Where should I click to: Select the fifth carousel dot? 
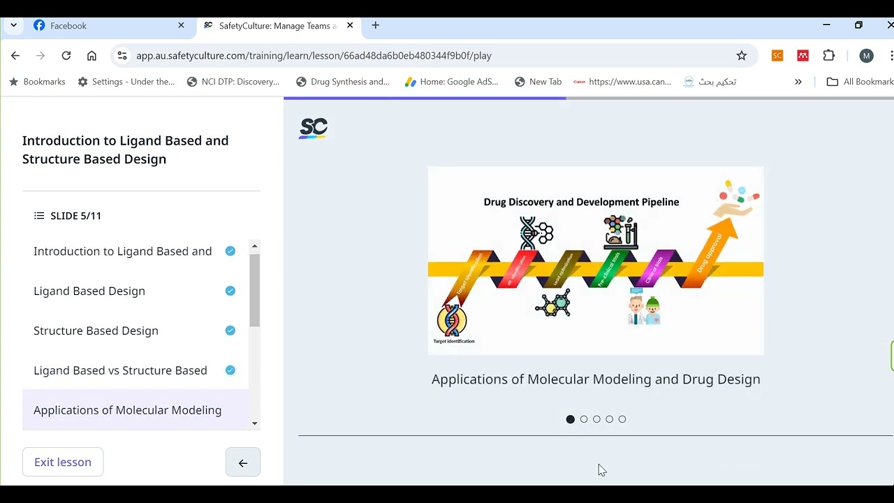pos(622,419)
